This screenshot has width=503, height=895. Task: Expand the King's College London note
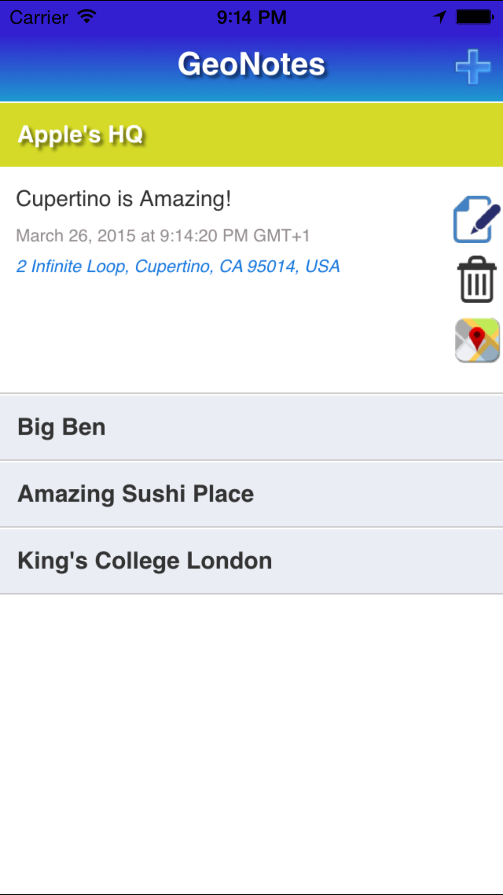coord(251,561)
